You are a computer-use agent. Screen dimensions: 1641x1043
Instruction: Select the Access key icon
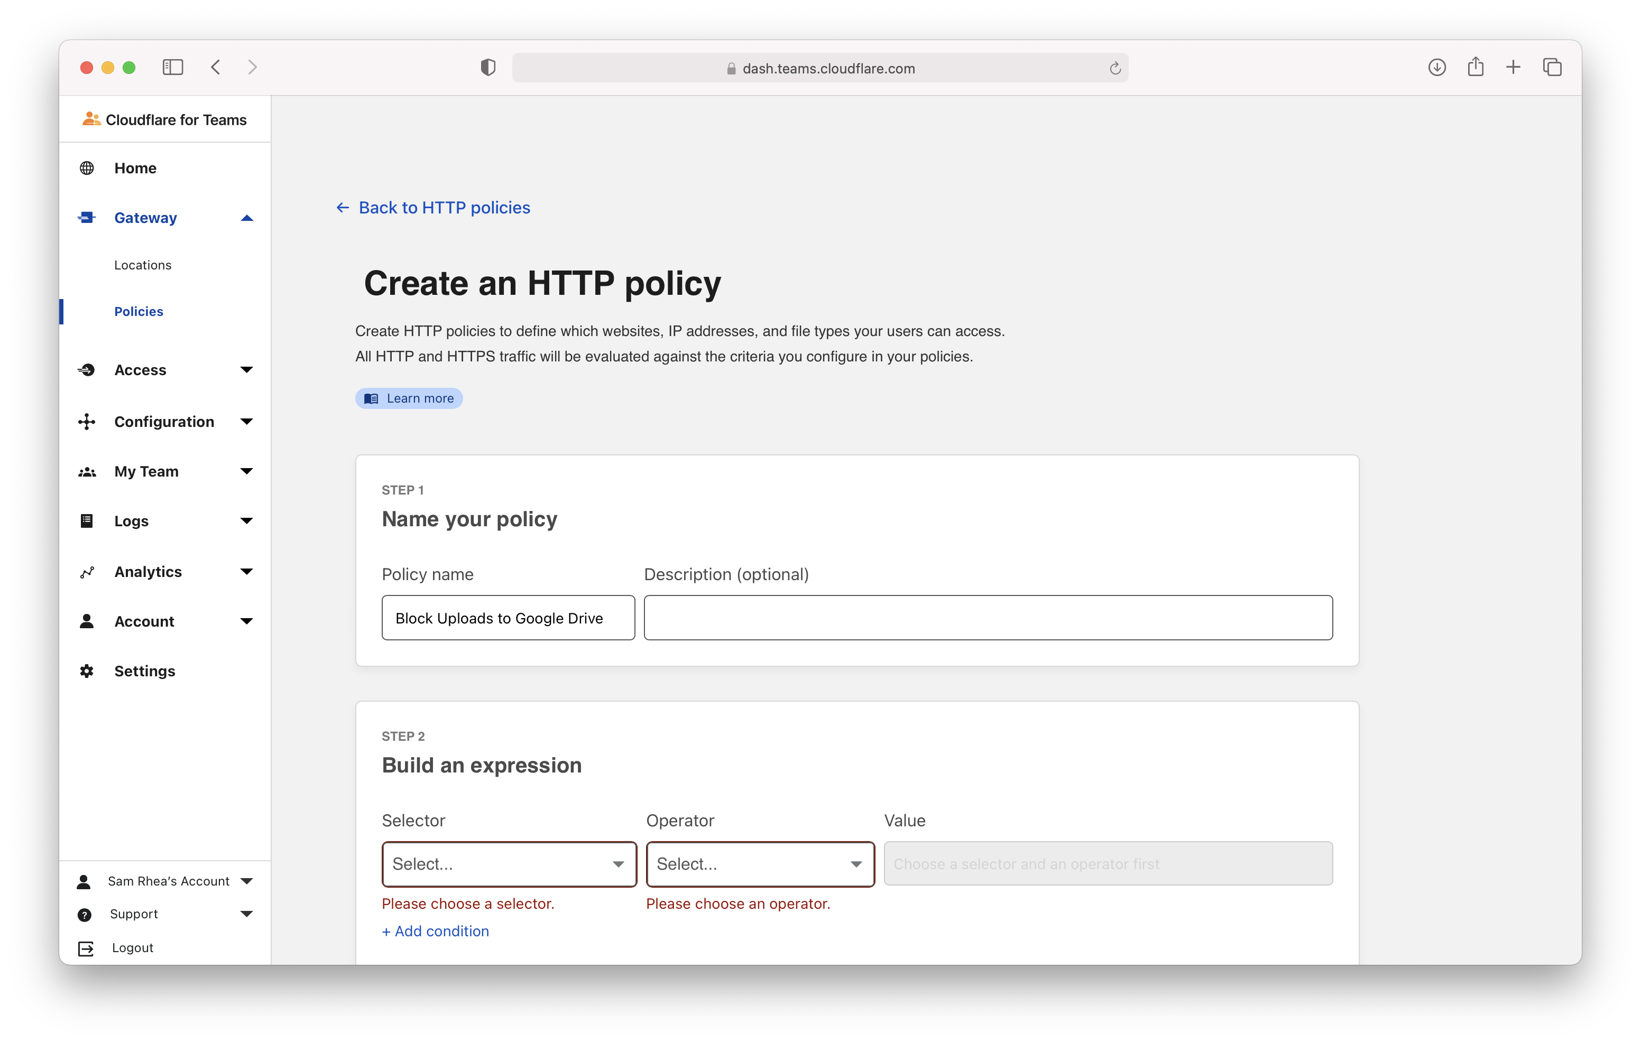pos(87,369)
